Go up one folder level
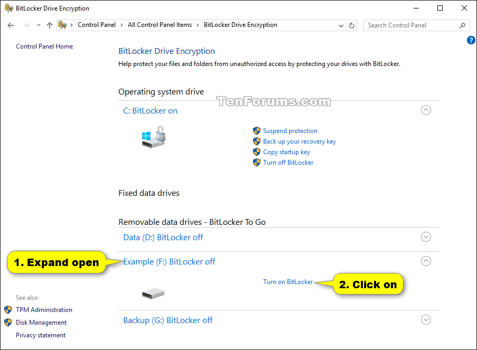The image size is (477, 350). [50, 25]
